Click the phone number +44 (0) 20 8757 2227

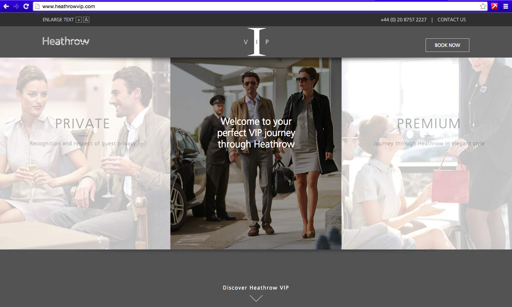tap(404, 20)
